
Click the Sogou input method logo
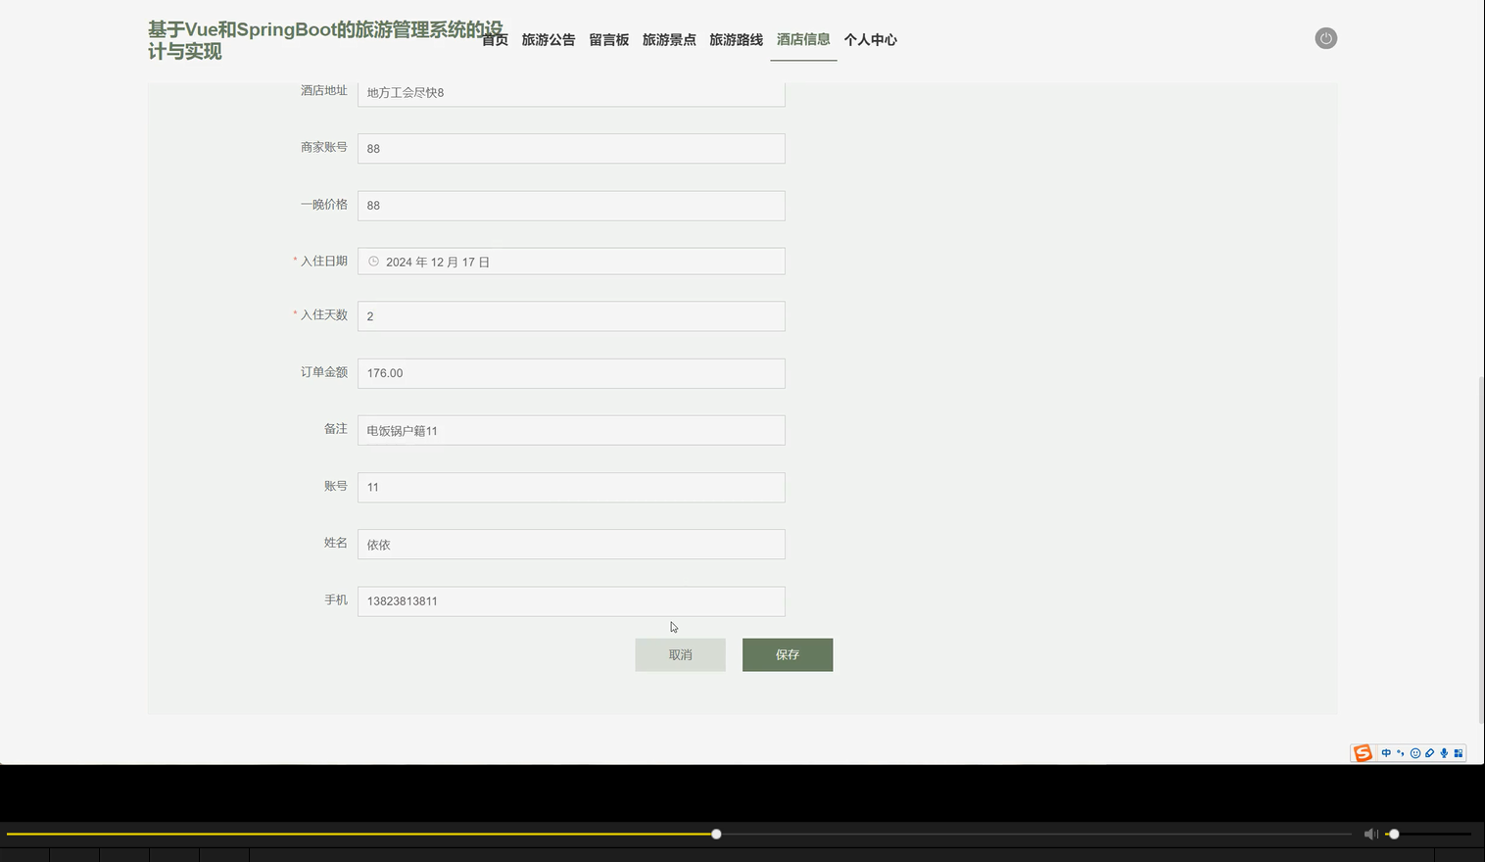1363,752
